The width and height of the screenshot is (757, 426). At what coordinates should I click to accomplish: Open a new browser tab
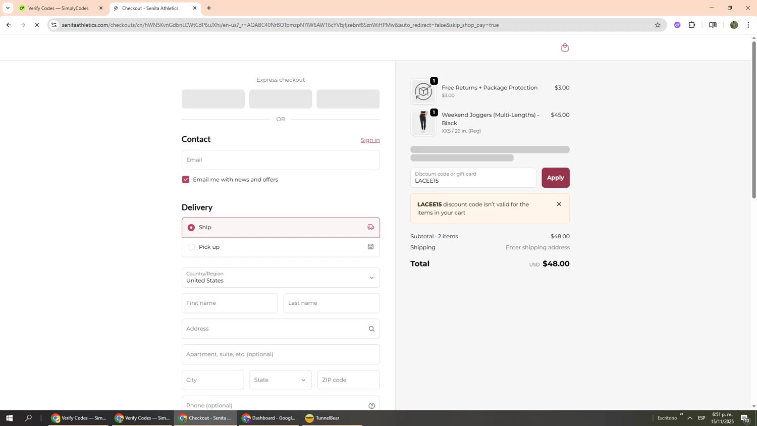[209, 8]
